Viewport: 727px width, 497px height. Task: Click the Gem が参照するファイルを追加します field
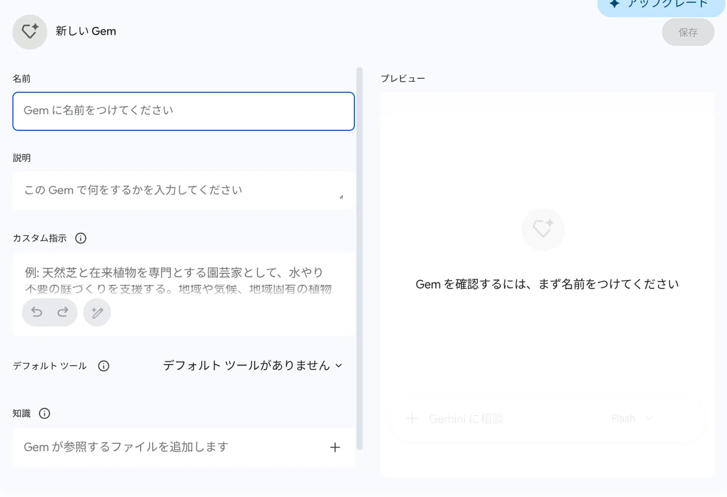point(184,447)
